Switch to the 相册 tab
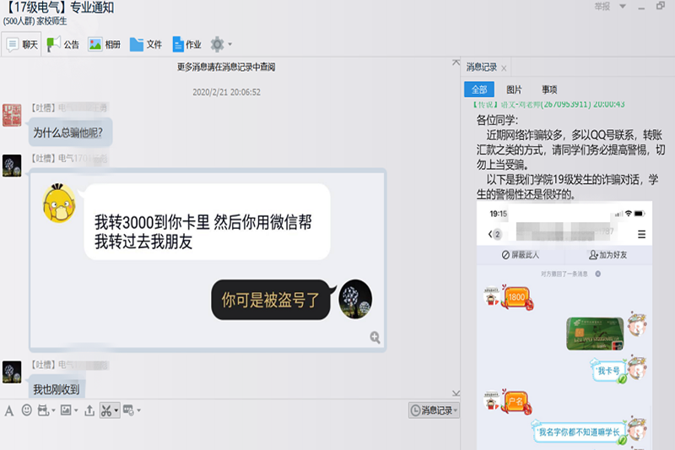675x450 pixels. tap(105, 44)
